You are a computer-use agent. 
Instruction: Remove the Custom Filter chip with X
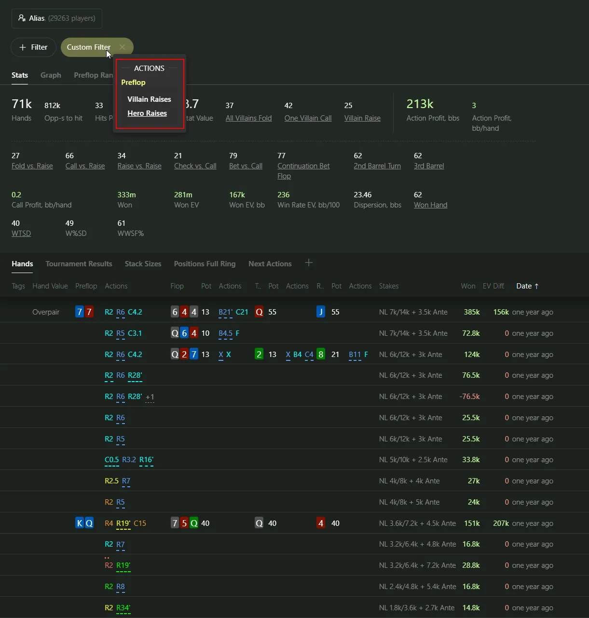click(x=123, y=47)
